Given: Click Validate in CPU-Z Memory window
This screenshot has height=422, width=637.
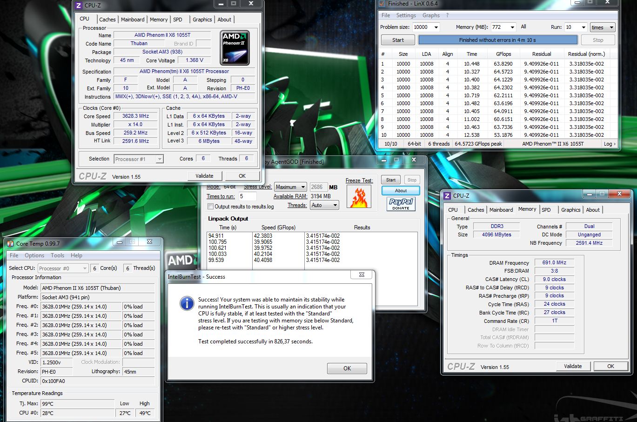Looking at the screenshot, I should pyautogui.click(x=573, y=366).
